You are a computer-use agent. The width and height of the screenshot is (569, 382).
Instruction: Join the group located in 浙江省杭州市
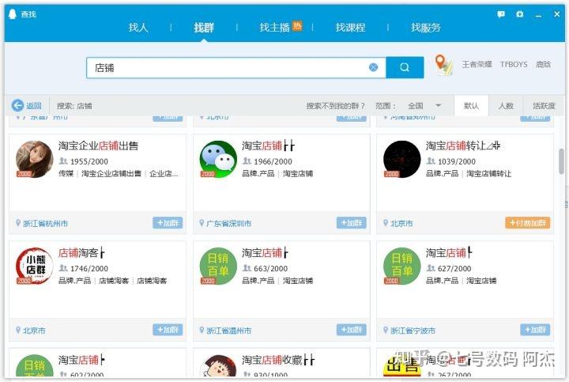168,222
